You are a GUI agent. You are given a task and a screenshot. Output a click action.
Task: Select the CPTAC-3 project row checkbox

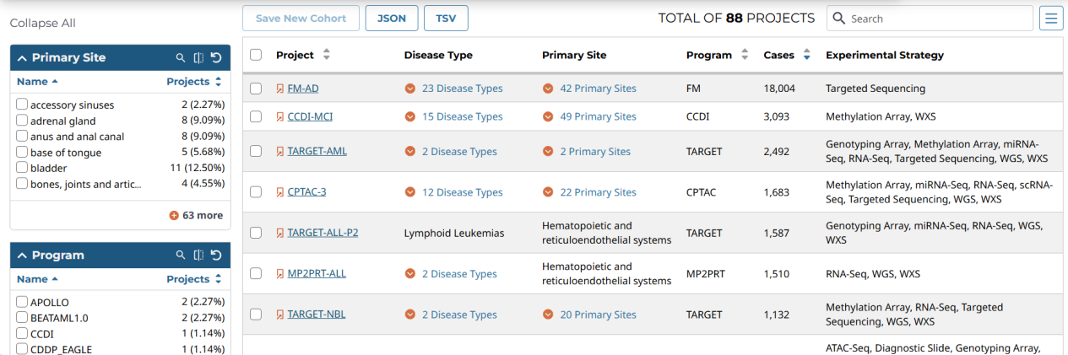pos(256,192)
